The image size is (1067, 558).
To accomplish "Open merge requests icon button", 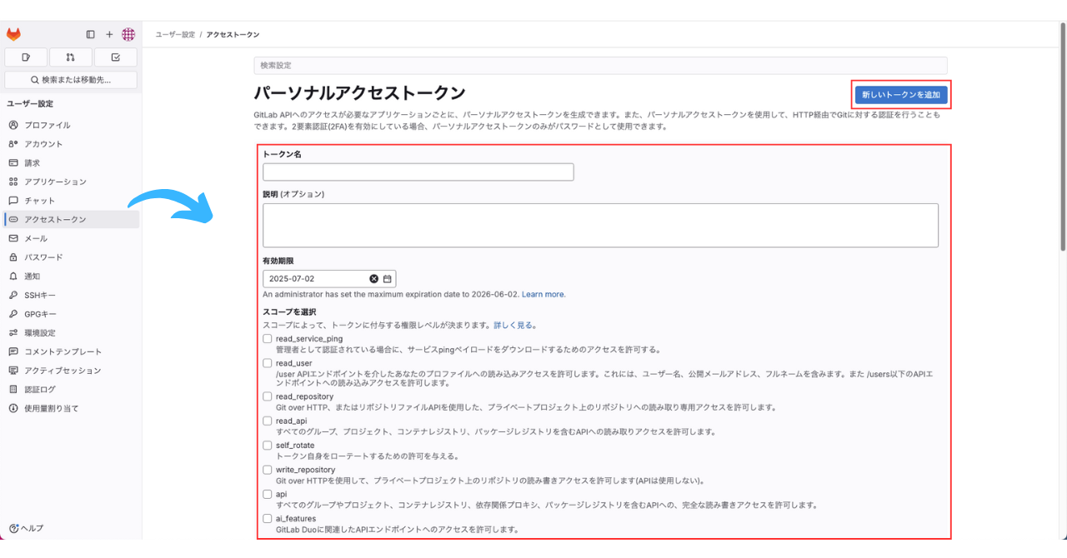I will 71,57.
